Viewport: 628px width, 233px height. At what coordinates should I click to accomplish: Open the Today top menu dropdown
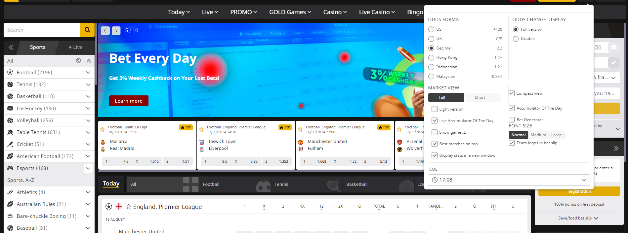point(179,12)
